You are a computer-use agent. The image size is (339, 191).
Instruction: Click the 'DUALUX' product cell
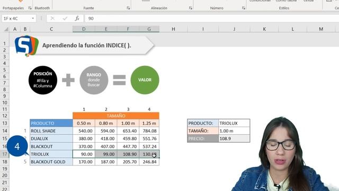tap(51, 138)
